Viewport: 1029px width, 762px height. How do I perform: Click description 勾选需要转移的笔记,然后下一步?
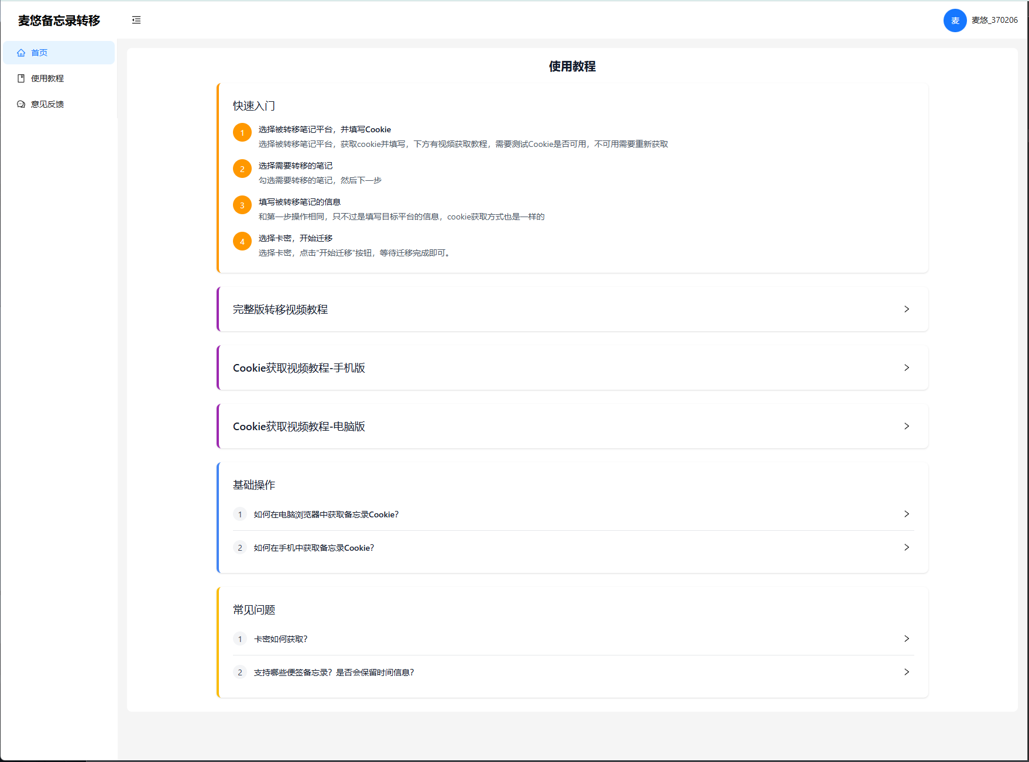pyautogui.click(x=320, y=180)
